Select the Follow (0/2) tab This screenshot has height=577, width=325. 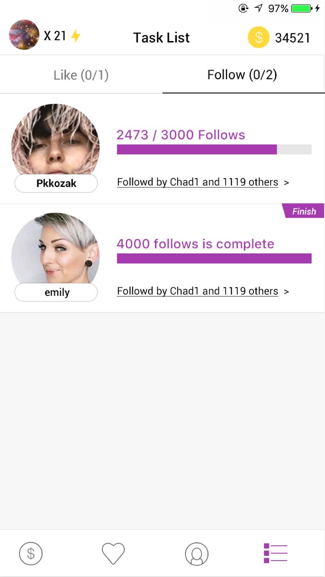(x=242, y=75)
